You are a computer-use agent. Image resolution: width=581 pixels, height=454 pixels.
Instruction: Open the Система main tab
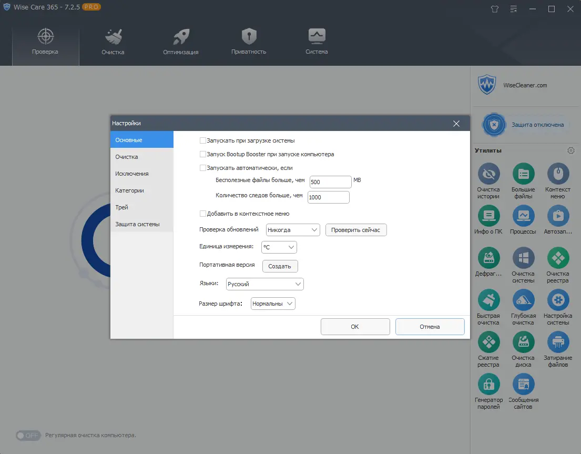point(317,42)
